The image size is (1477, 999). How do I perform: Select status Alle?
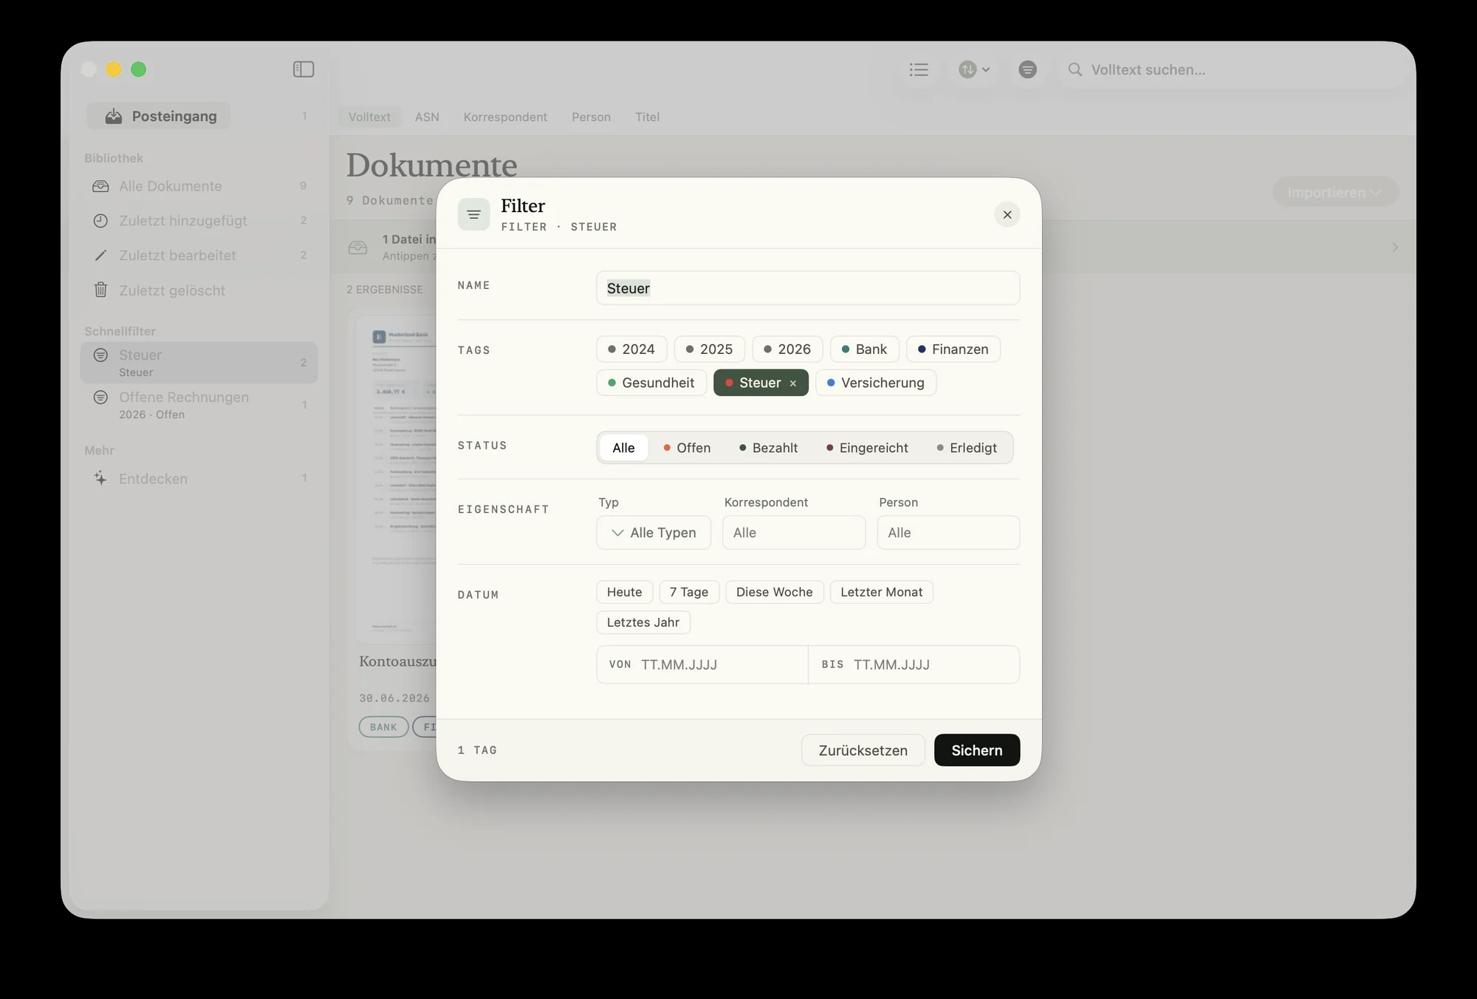coord(623,448)
